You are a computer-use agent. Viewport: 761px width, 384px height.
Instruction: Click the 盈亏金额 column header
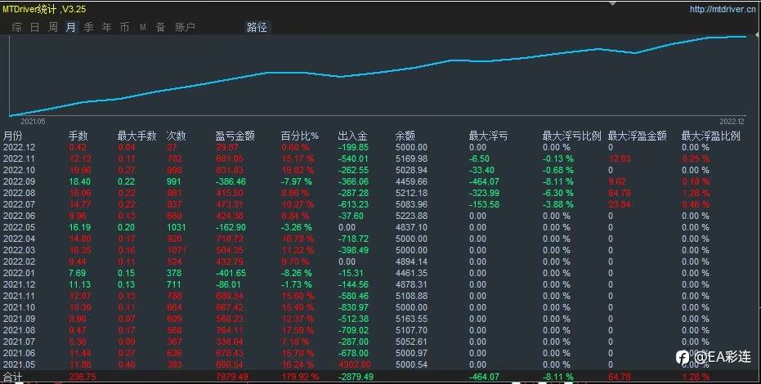(x=235, y=136)
